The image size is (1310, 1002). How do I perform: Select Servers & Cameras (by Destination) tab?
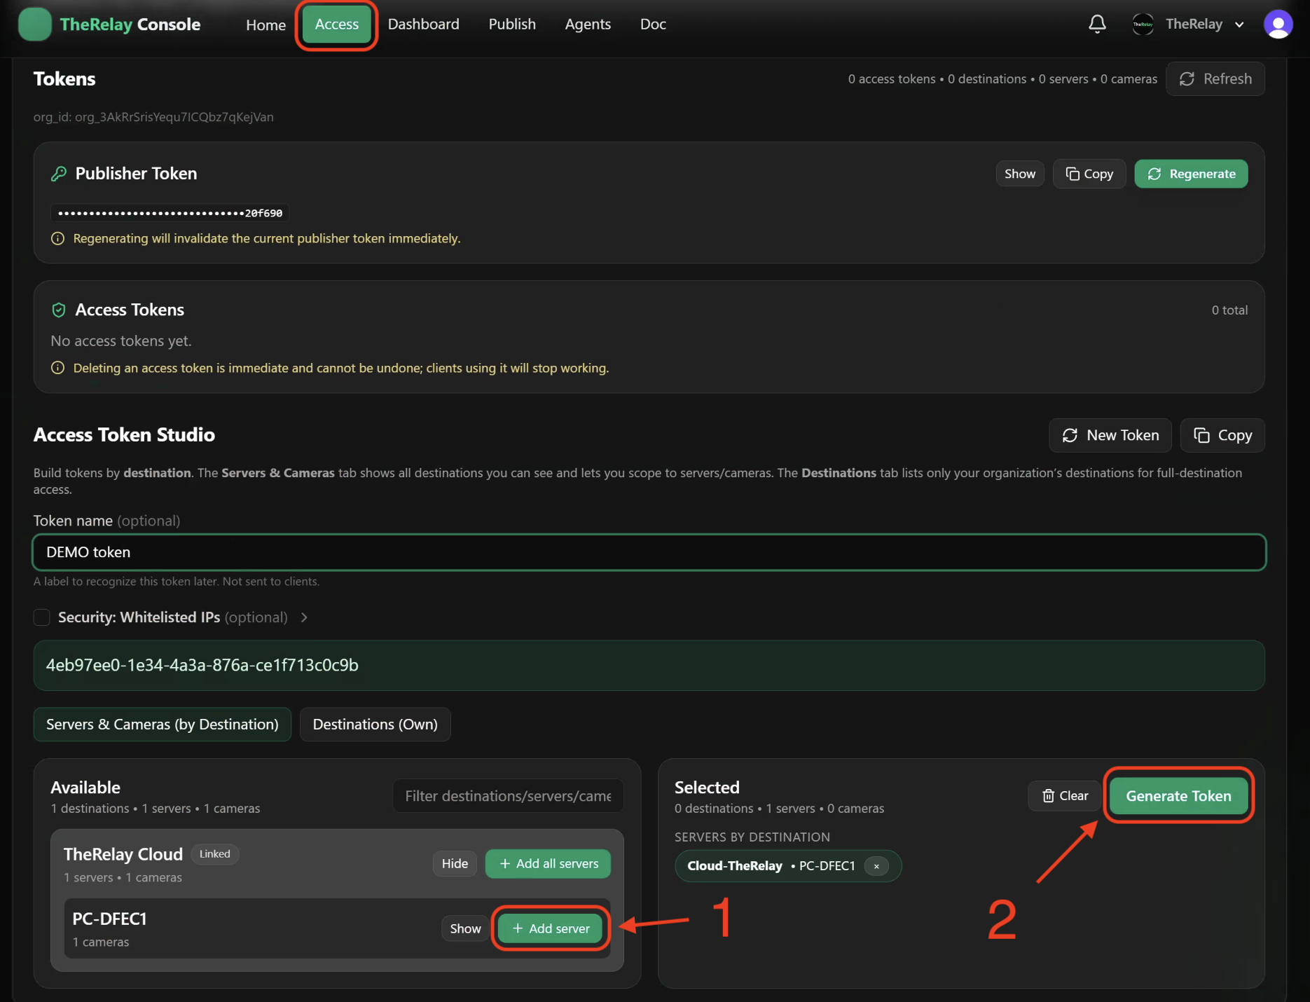point(162,724)
